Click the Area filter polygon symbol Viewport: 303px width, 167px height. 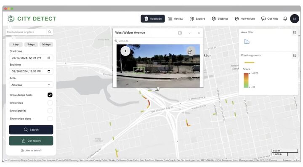247,42
